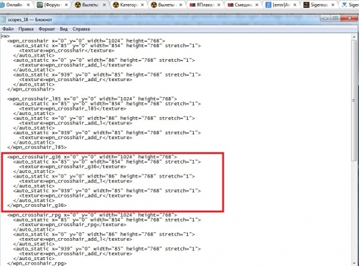
Task: Click the [error] tab blue favicon
Action: (268, 5)
